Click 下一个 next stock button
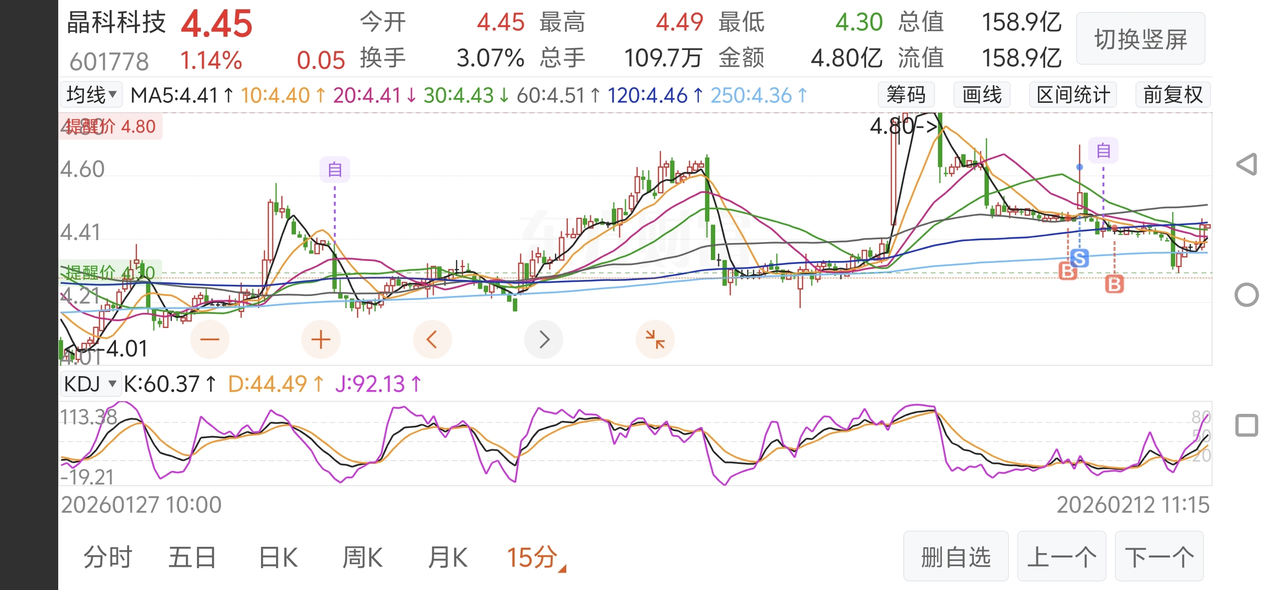The width and height of the screenshot is (1281, 590). point(1159,556)
